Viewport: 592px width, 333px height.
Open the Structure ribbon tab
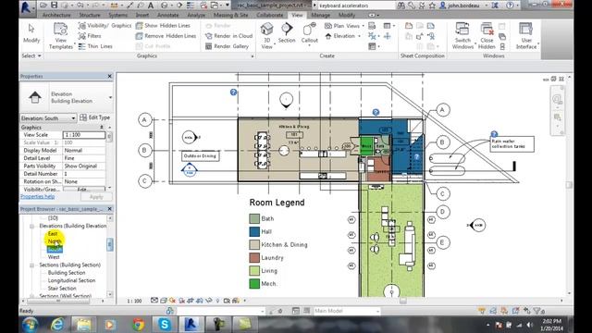click(x=90, y=15)
